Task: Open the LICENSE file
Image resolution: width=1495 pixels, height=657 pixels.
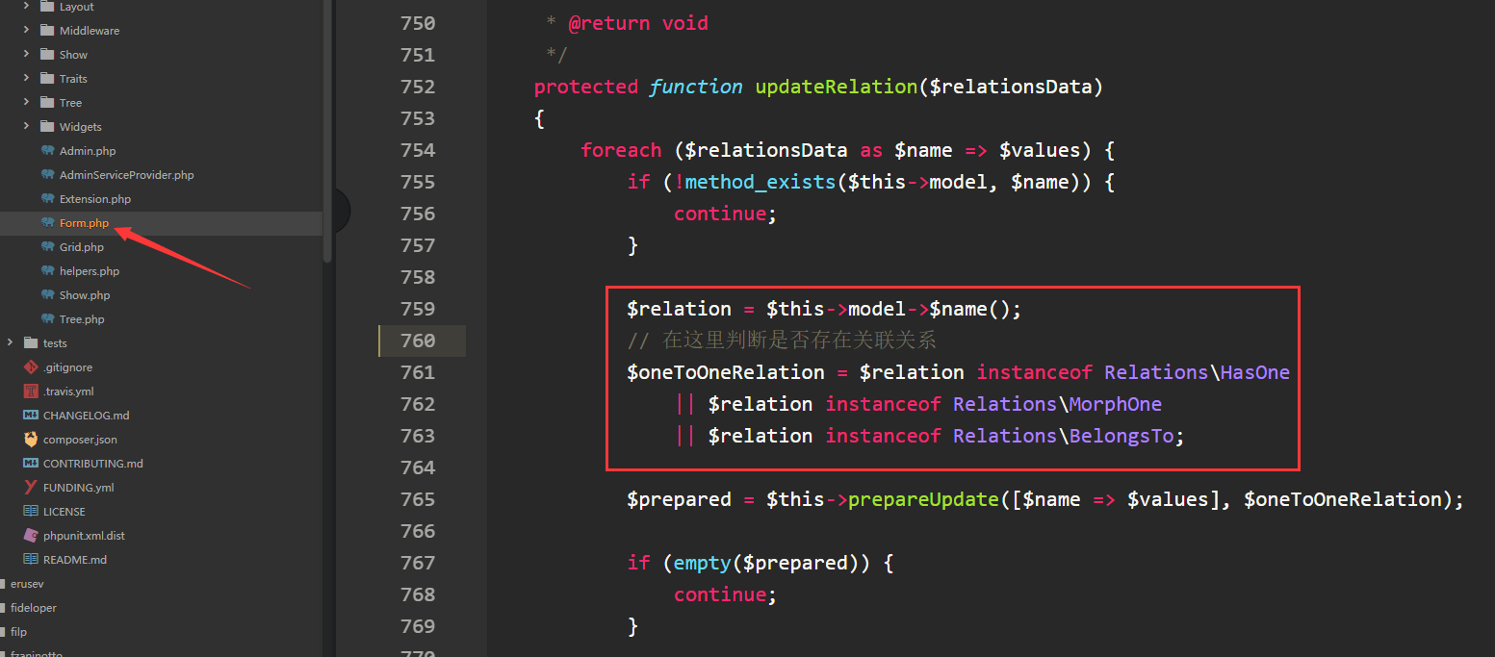Action: pyautogui.click(x=64, y=512)
